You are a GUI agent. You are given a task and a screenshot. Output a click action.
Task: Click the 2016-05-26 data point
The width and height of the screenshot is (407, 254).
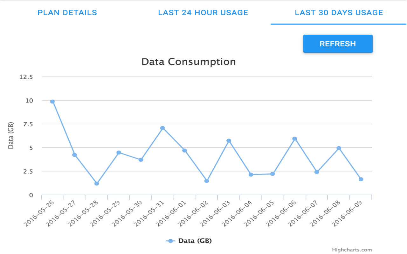click(x=52, y=102)
